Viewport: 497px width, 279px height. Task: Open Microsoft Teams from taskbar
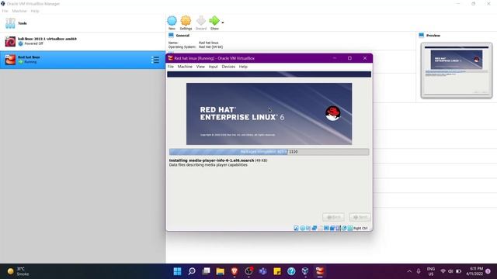point(262,271)
